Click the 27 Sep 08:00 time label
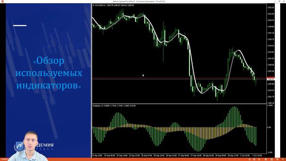The width and height of the screenshot is (286, 161). point(184,156)
